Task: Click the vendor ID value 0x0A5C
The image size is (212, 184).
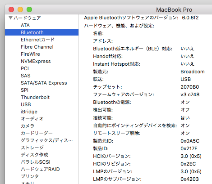Action: coord(190,141)
